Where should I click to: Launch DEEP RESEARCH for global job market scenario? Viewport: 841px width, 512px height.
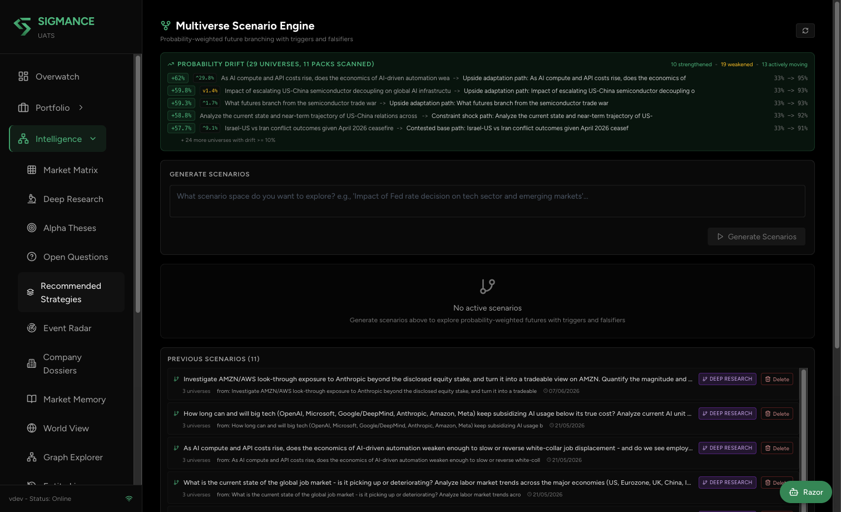pyautogui.click(x=727, y=483)
